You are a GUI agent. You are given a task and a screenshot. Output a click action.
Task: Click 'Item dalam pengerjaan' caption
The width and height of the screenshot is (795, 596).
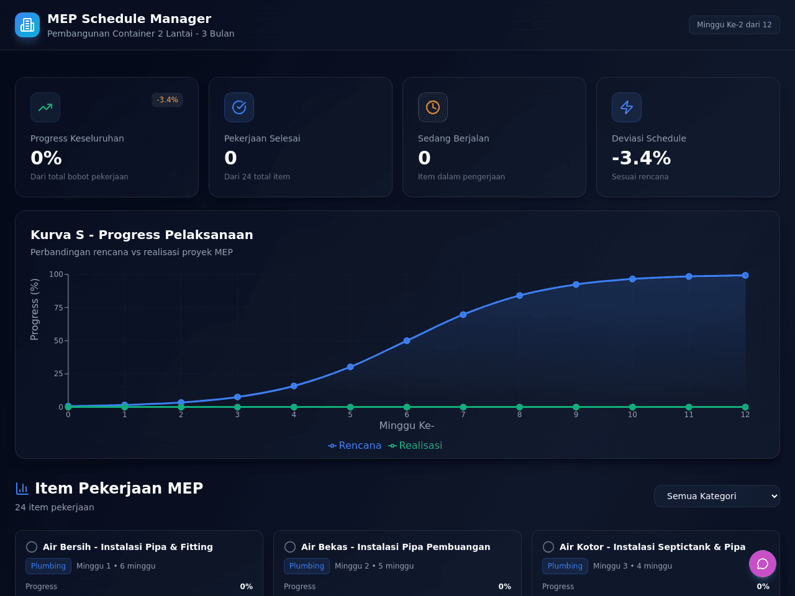coord(461,177)
